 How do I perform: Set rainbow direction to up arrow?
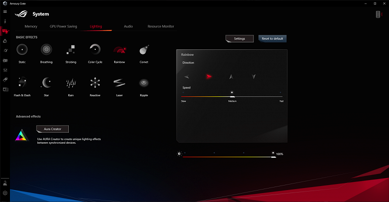(231, 77)
